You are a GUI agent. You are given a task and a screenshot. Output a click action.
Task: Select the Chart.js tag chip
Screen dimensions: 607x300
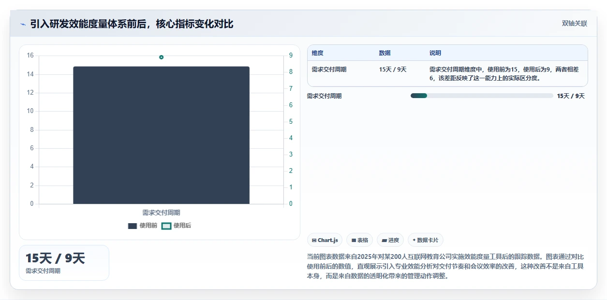tap(325, 240)
